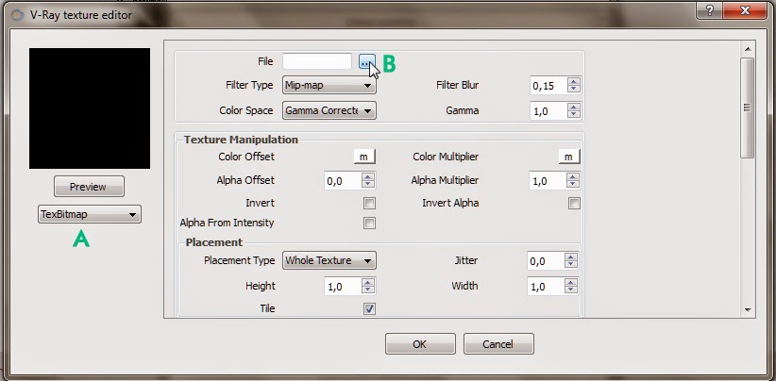Viewport: 776px width, 381px height.
Task: Click the vertical scrollbar thumb
Action: [x=748, y=108]
